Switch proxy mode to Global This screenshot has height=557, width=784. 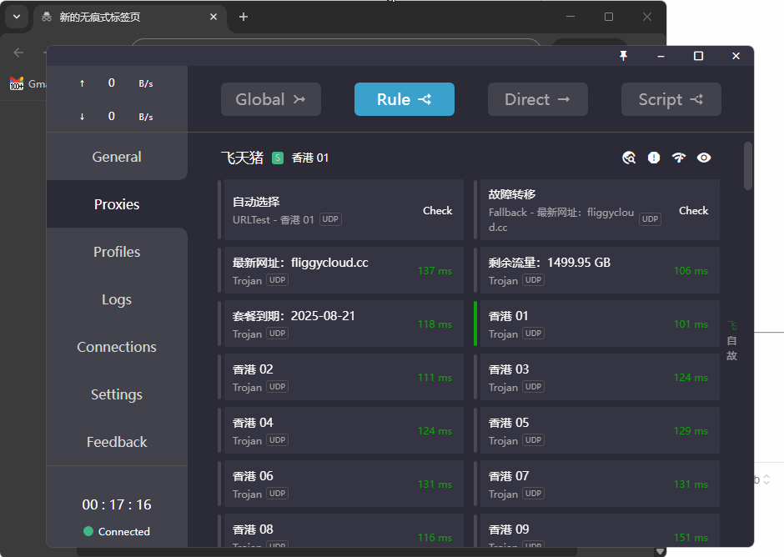click(271, 99)
